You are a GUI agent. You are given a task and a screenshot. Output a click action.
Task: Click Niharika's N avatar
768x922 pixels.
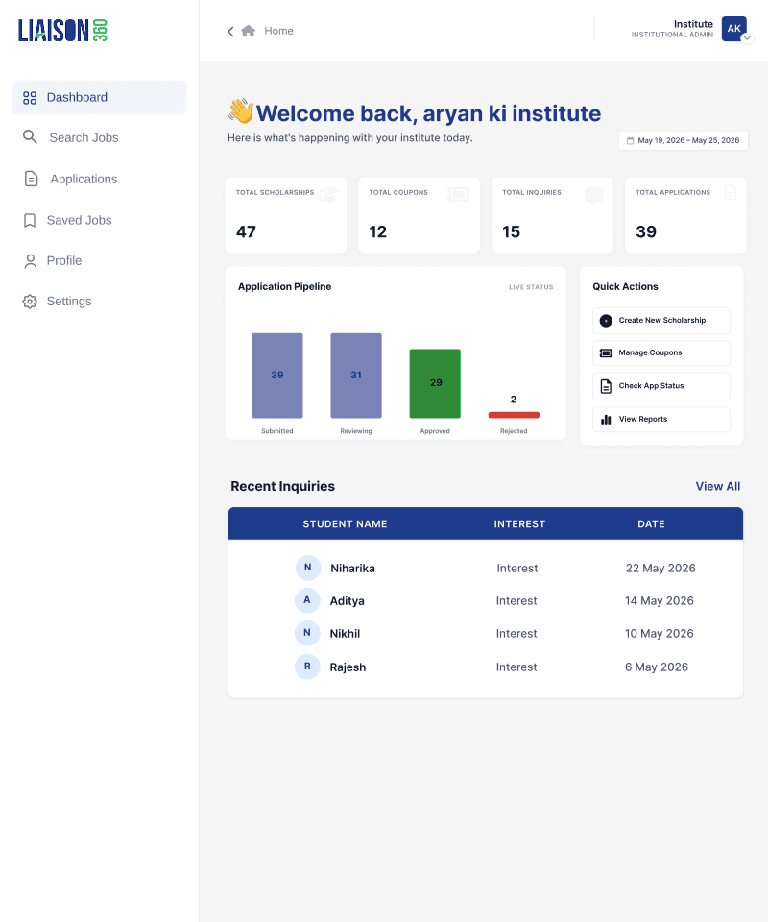308,568
